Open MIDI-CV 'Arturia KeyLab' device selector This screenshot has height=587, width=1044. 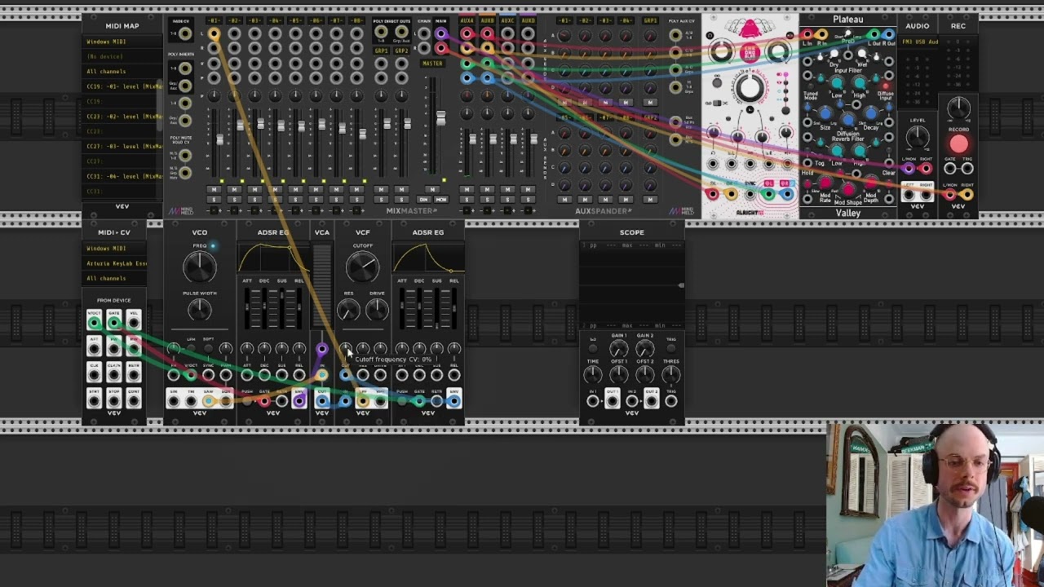pos(114,263)
